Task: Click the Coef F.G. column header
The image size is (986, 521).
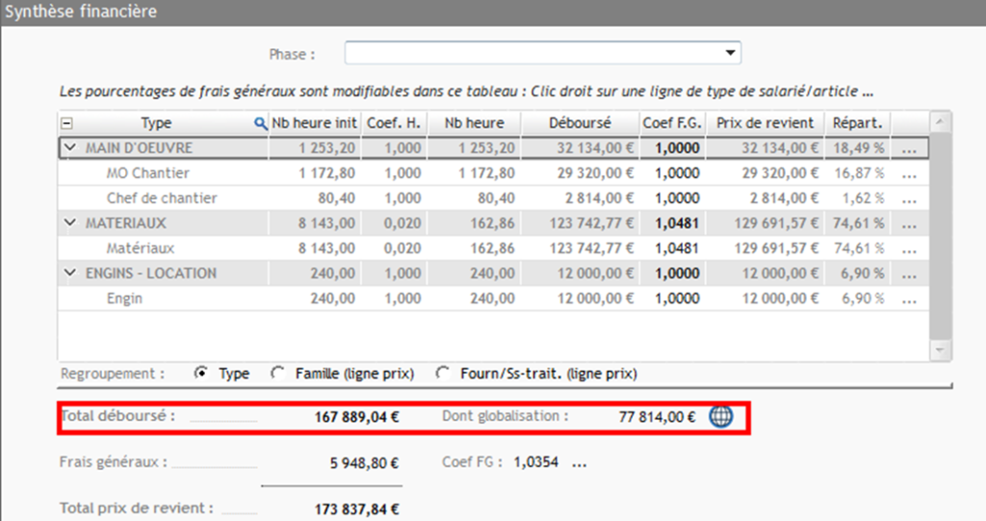Action: click(x=671, y=122)
